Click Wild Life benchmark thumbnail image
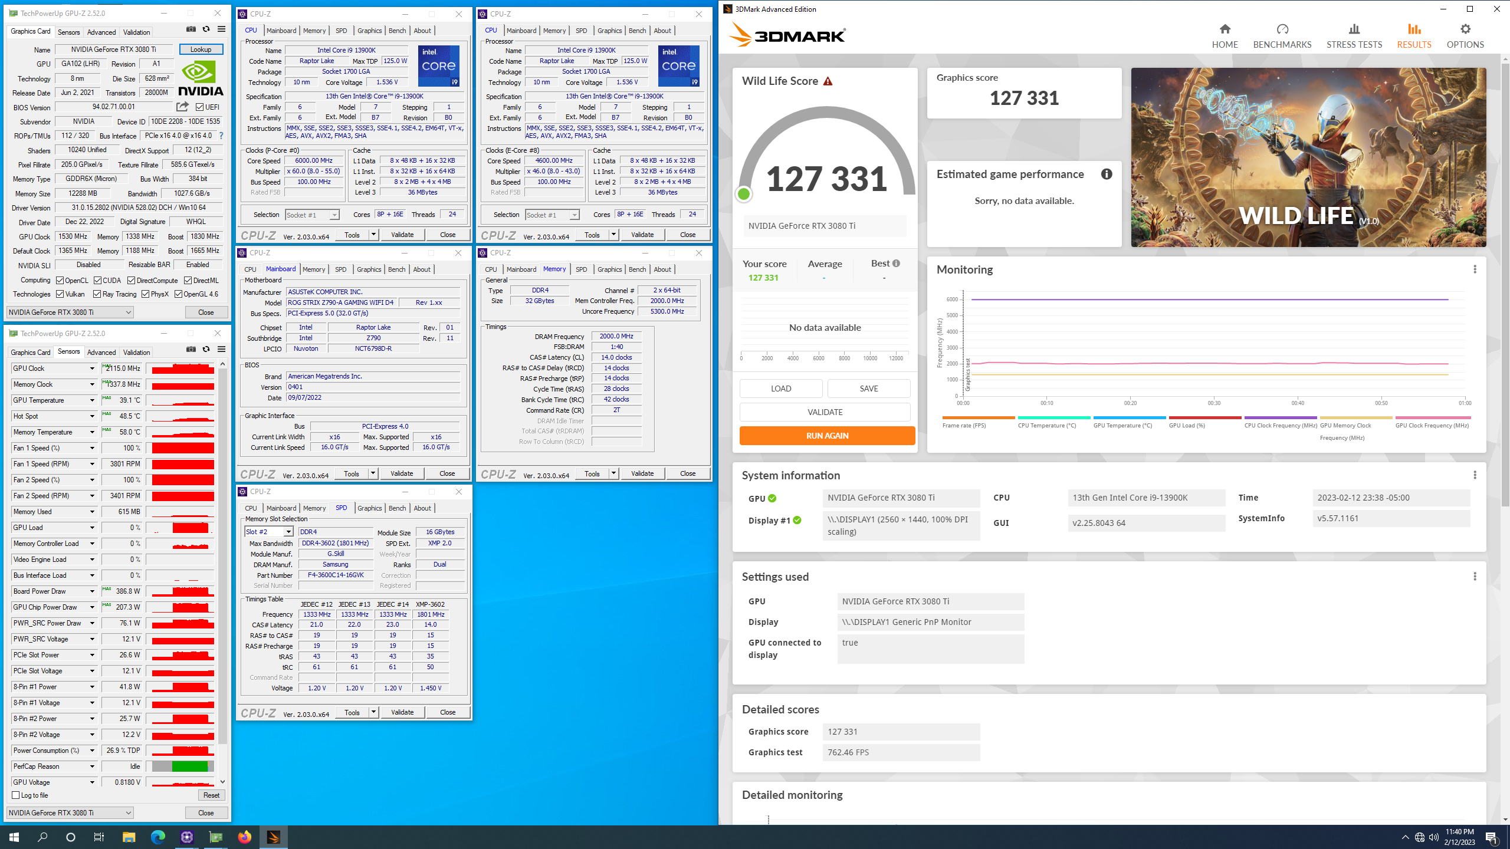1510x849 pixels. click(x=1308, y=157)
